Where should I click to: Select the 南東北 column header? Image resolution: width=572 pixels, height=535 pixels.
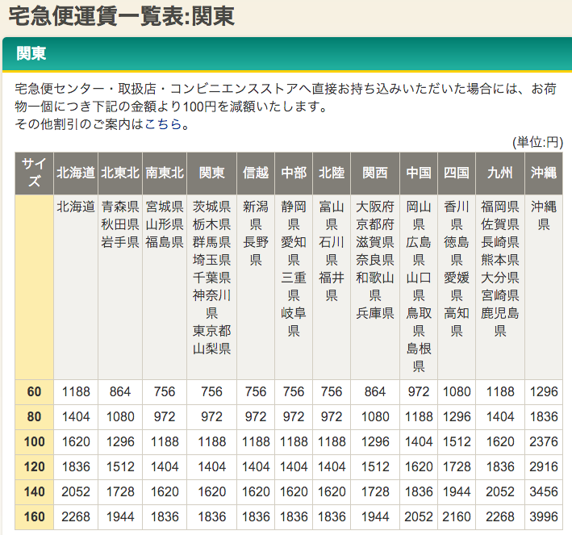(165, 173)
